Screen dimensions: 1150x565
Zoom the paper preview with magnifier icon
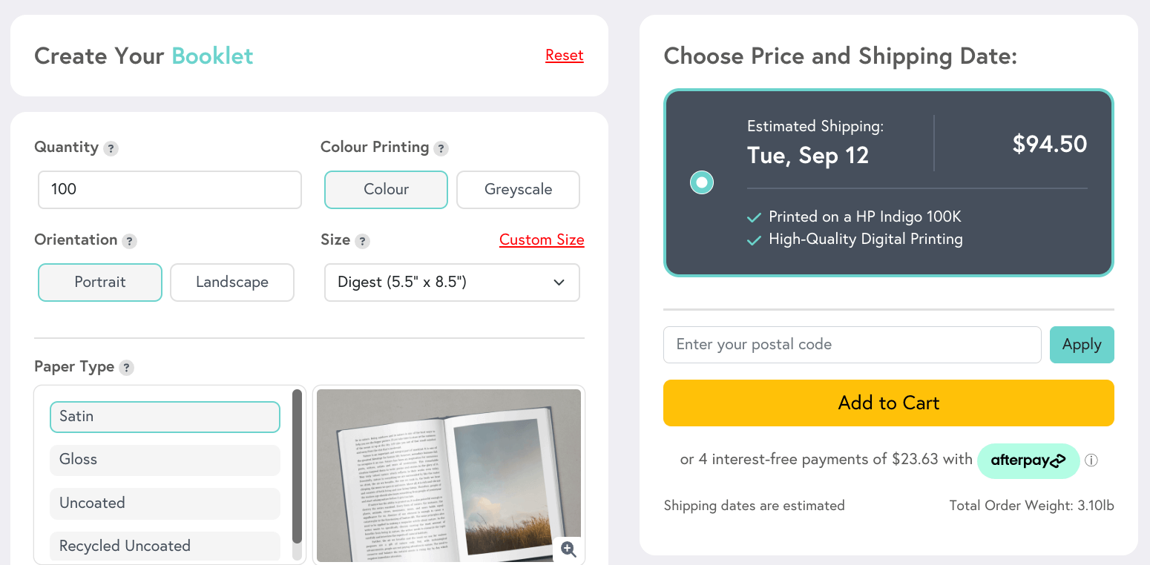click(568, 549)
